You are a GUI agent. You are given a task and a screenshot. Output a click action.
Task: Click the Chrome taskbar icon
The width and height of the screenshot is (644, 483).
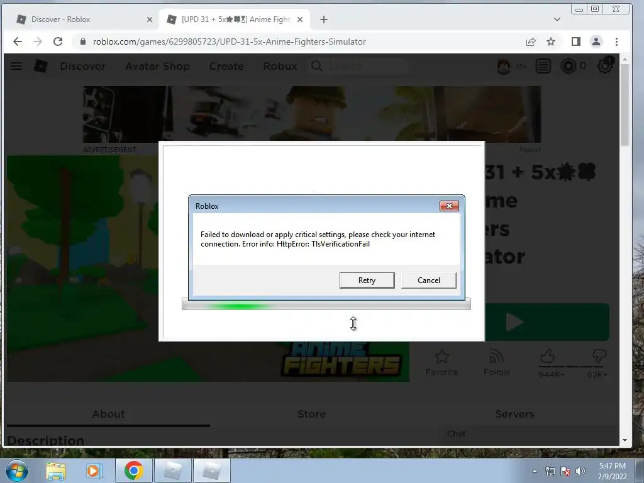pyautogui.click(x=133, y=470)
